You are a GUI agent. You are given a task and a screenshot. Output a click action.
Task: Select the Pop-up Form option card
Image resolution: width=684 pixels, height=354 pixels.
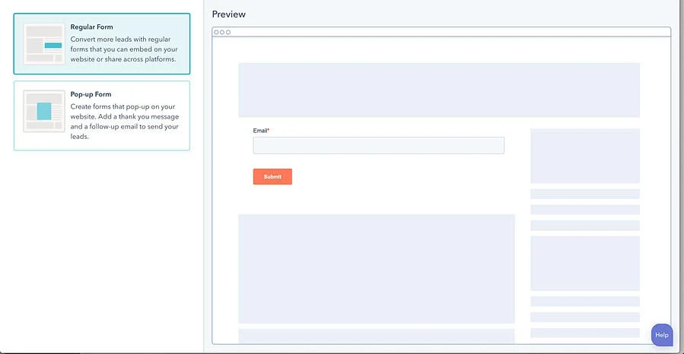point(102,115)
